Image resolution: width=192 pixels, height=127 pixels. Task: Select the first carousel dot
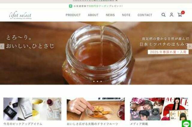94,81
